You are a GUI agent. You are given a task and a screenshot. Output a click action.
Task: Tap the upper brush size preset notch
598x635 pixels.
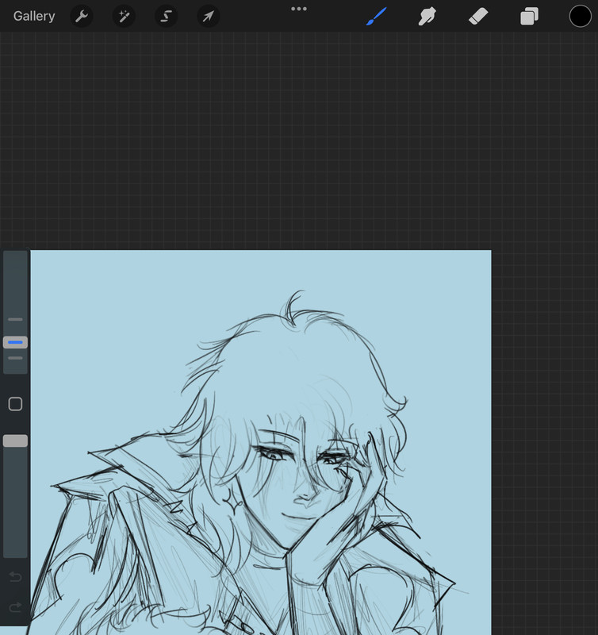tap(15, 320)
